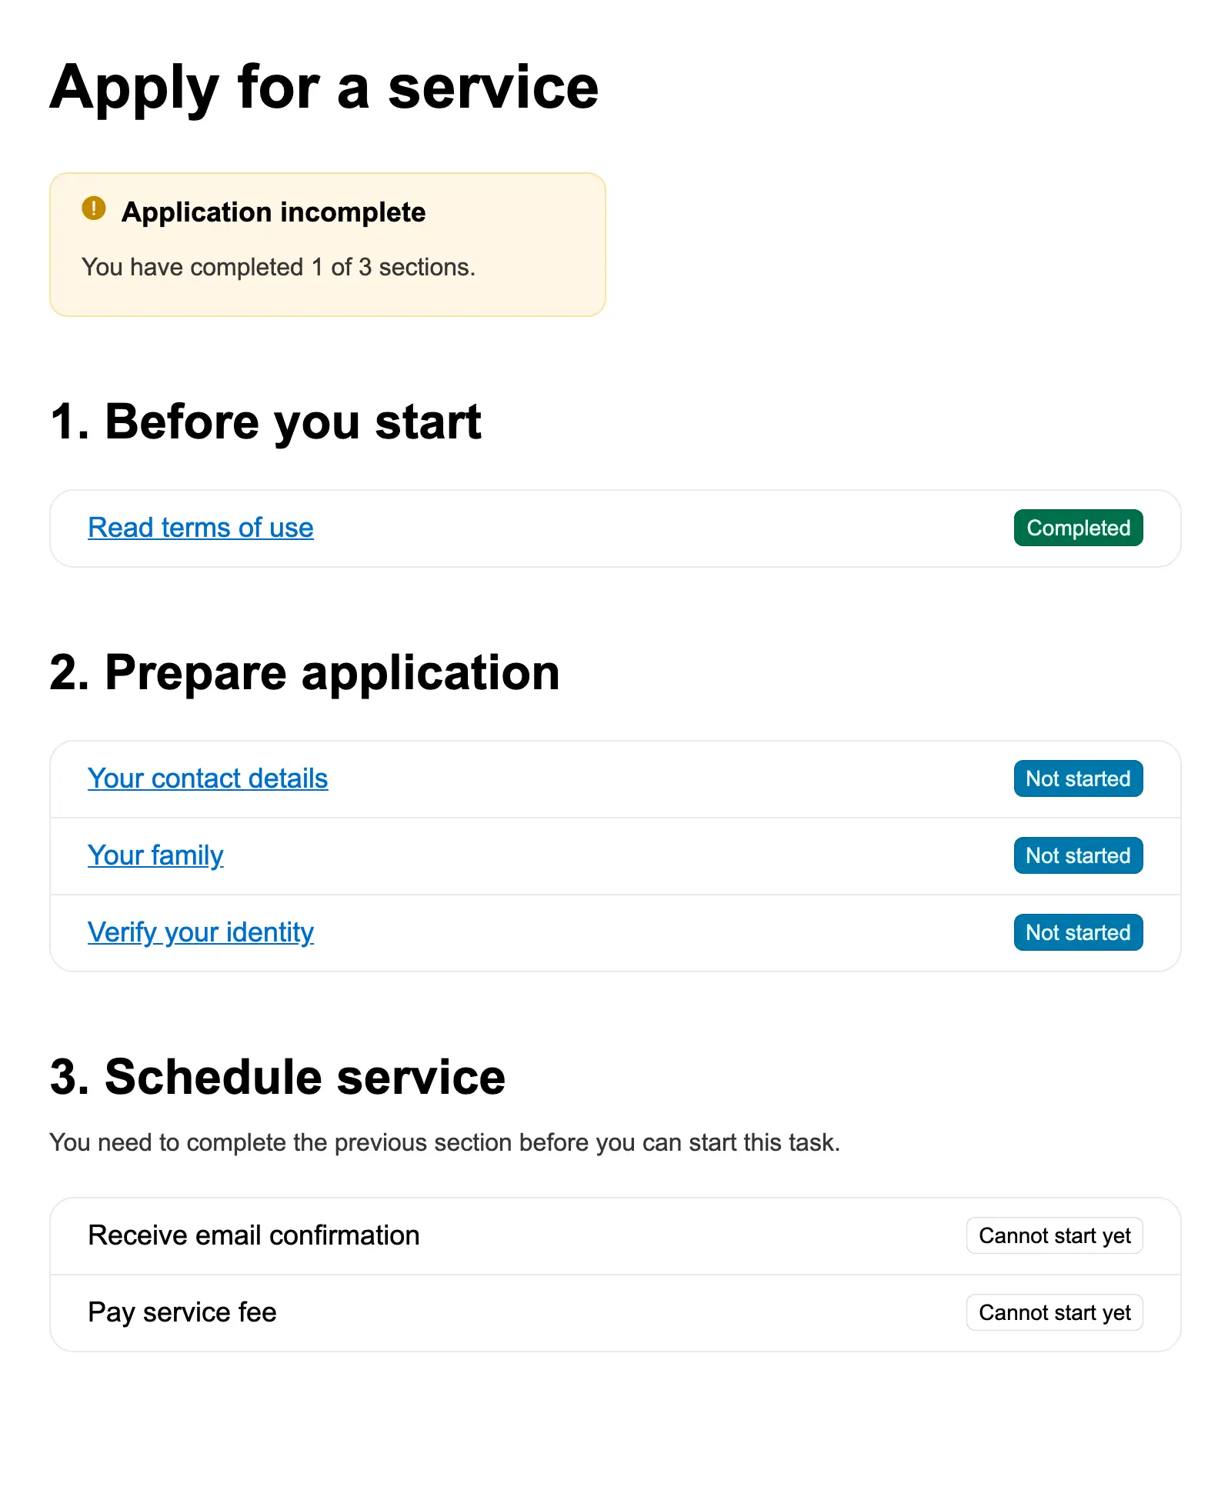Click the completed 1 of 3 sections text

pos(279,267)
